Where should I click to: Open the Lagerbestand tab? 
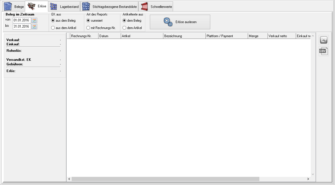pyautogui.click(x=64, y=6)
